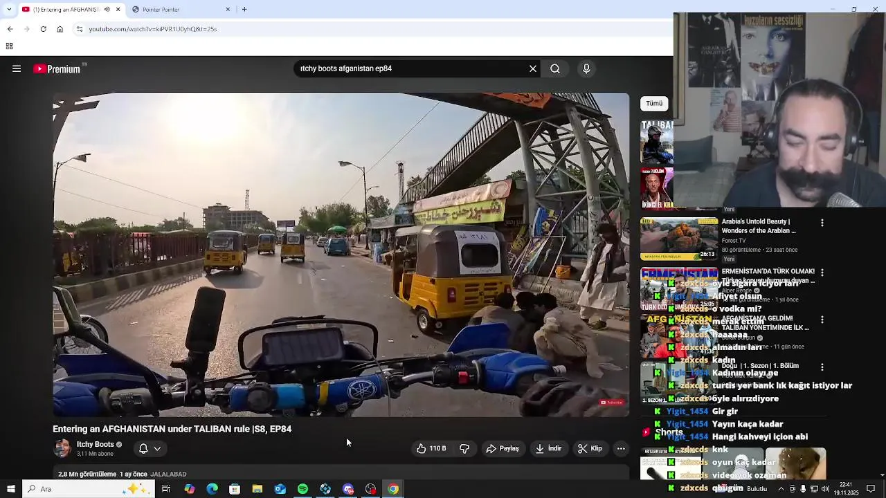Go to YouTube Premium home logo
The height and width of the screenshot is (498, 886).
click(57, 68)
